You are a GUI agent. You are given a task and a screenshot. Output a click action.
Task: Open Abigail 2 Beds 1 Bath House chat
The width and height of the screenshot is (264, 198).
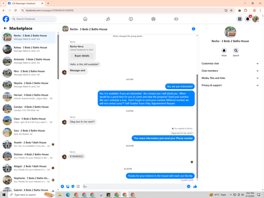[29, 168]
